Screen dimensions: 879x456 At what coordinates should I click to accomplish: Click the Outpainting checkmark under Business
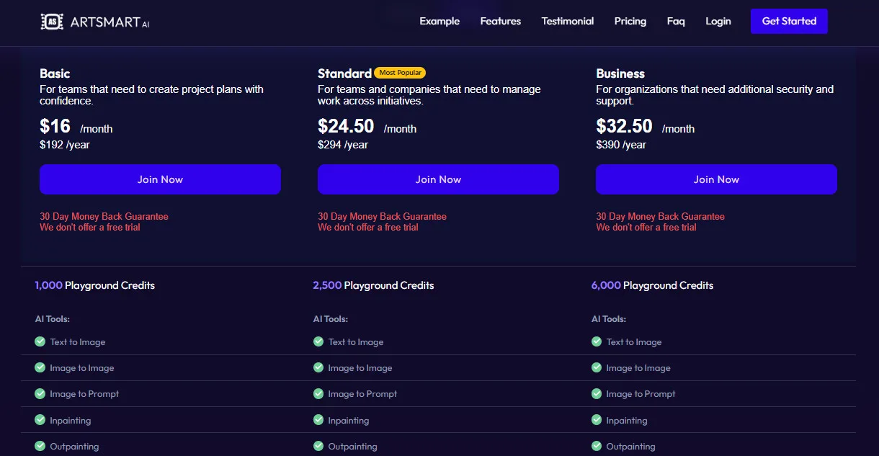(x=597, y=446)
